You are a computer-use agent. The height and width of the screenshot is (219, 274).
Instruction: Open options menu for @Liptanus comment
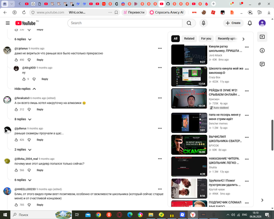pos(160,48)
